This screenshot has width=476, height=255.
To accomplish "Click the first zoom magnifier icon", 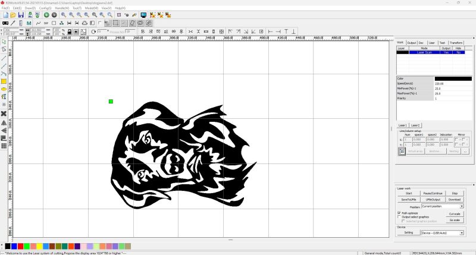I will pyautogui.click(x=64, y=15).
